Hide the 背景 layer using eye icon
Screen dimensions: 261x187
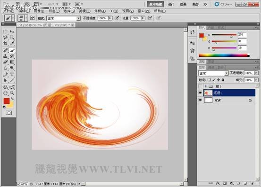point(200,100)
